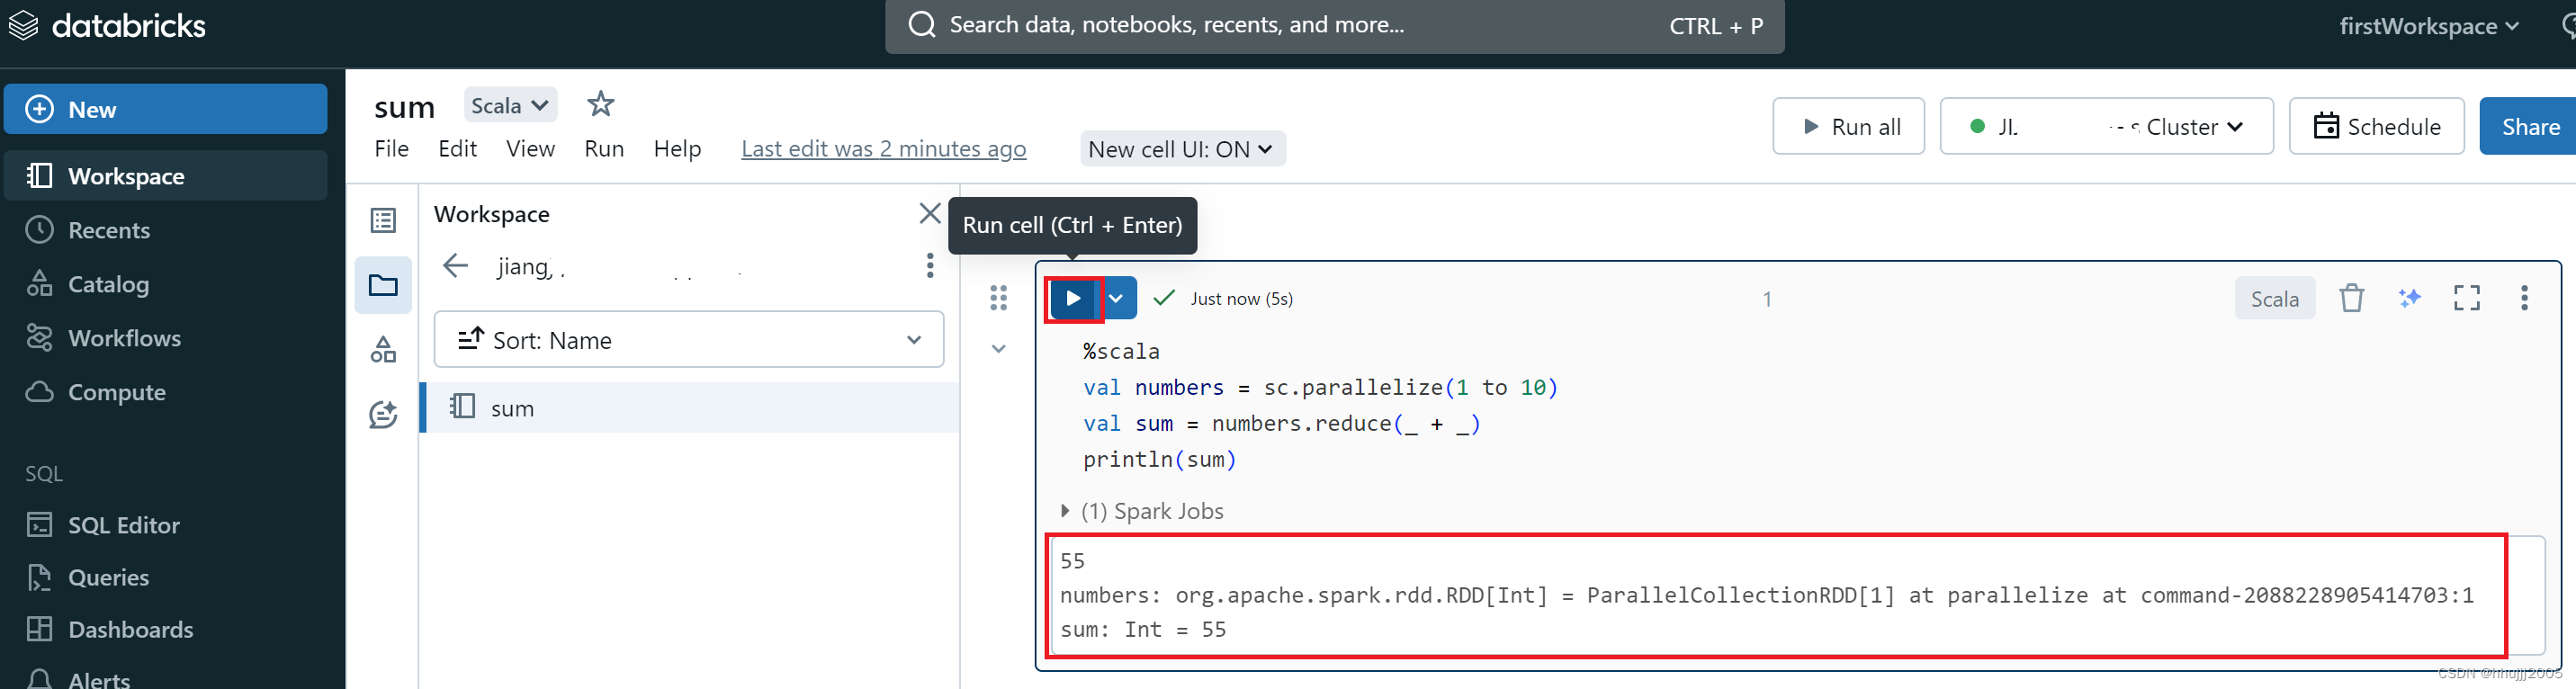Open folder kebab menu in Workspace panel

pyautogui.click(x=929, y=265)
